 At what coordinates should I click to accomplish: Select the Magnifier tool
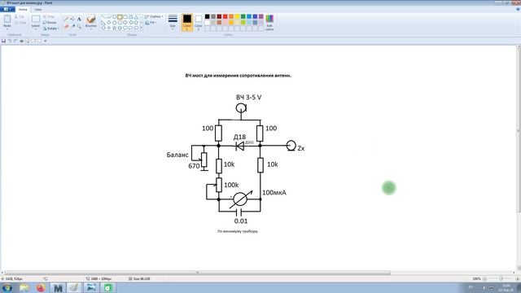pos(79,26)
